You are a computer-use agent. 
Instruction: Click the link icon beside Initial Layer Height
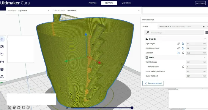(178, 48)
